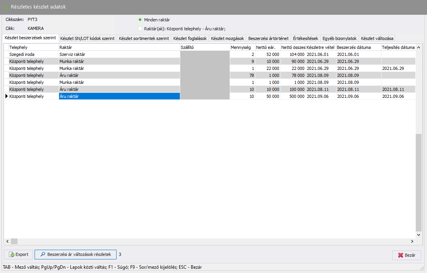
Task: View the Készlet változása tab
Action: coord(377,38)
